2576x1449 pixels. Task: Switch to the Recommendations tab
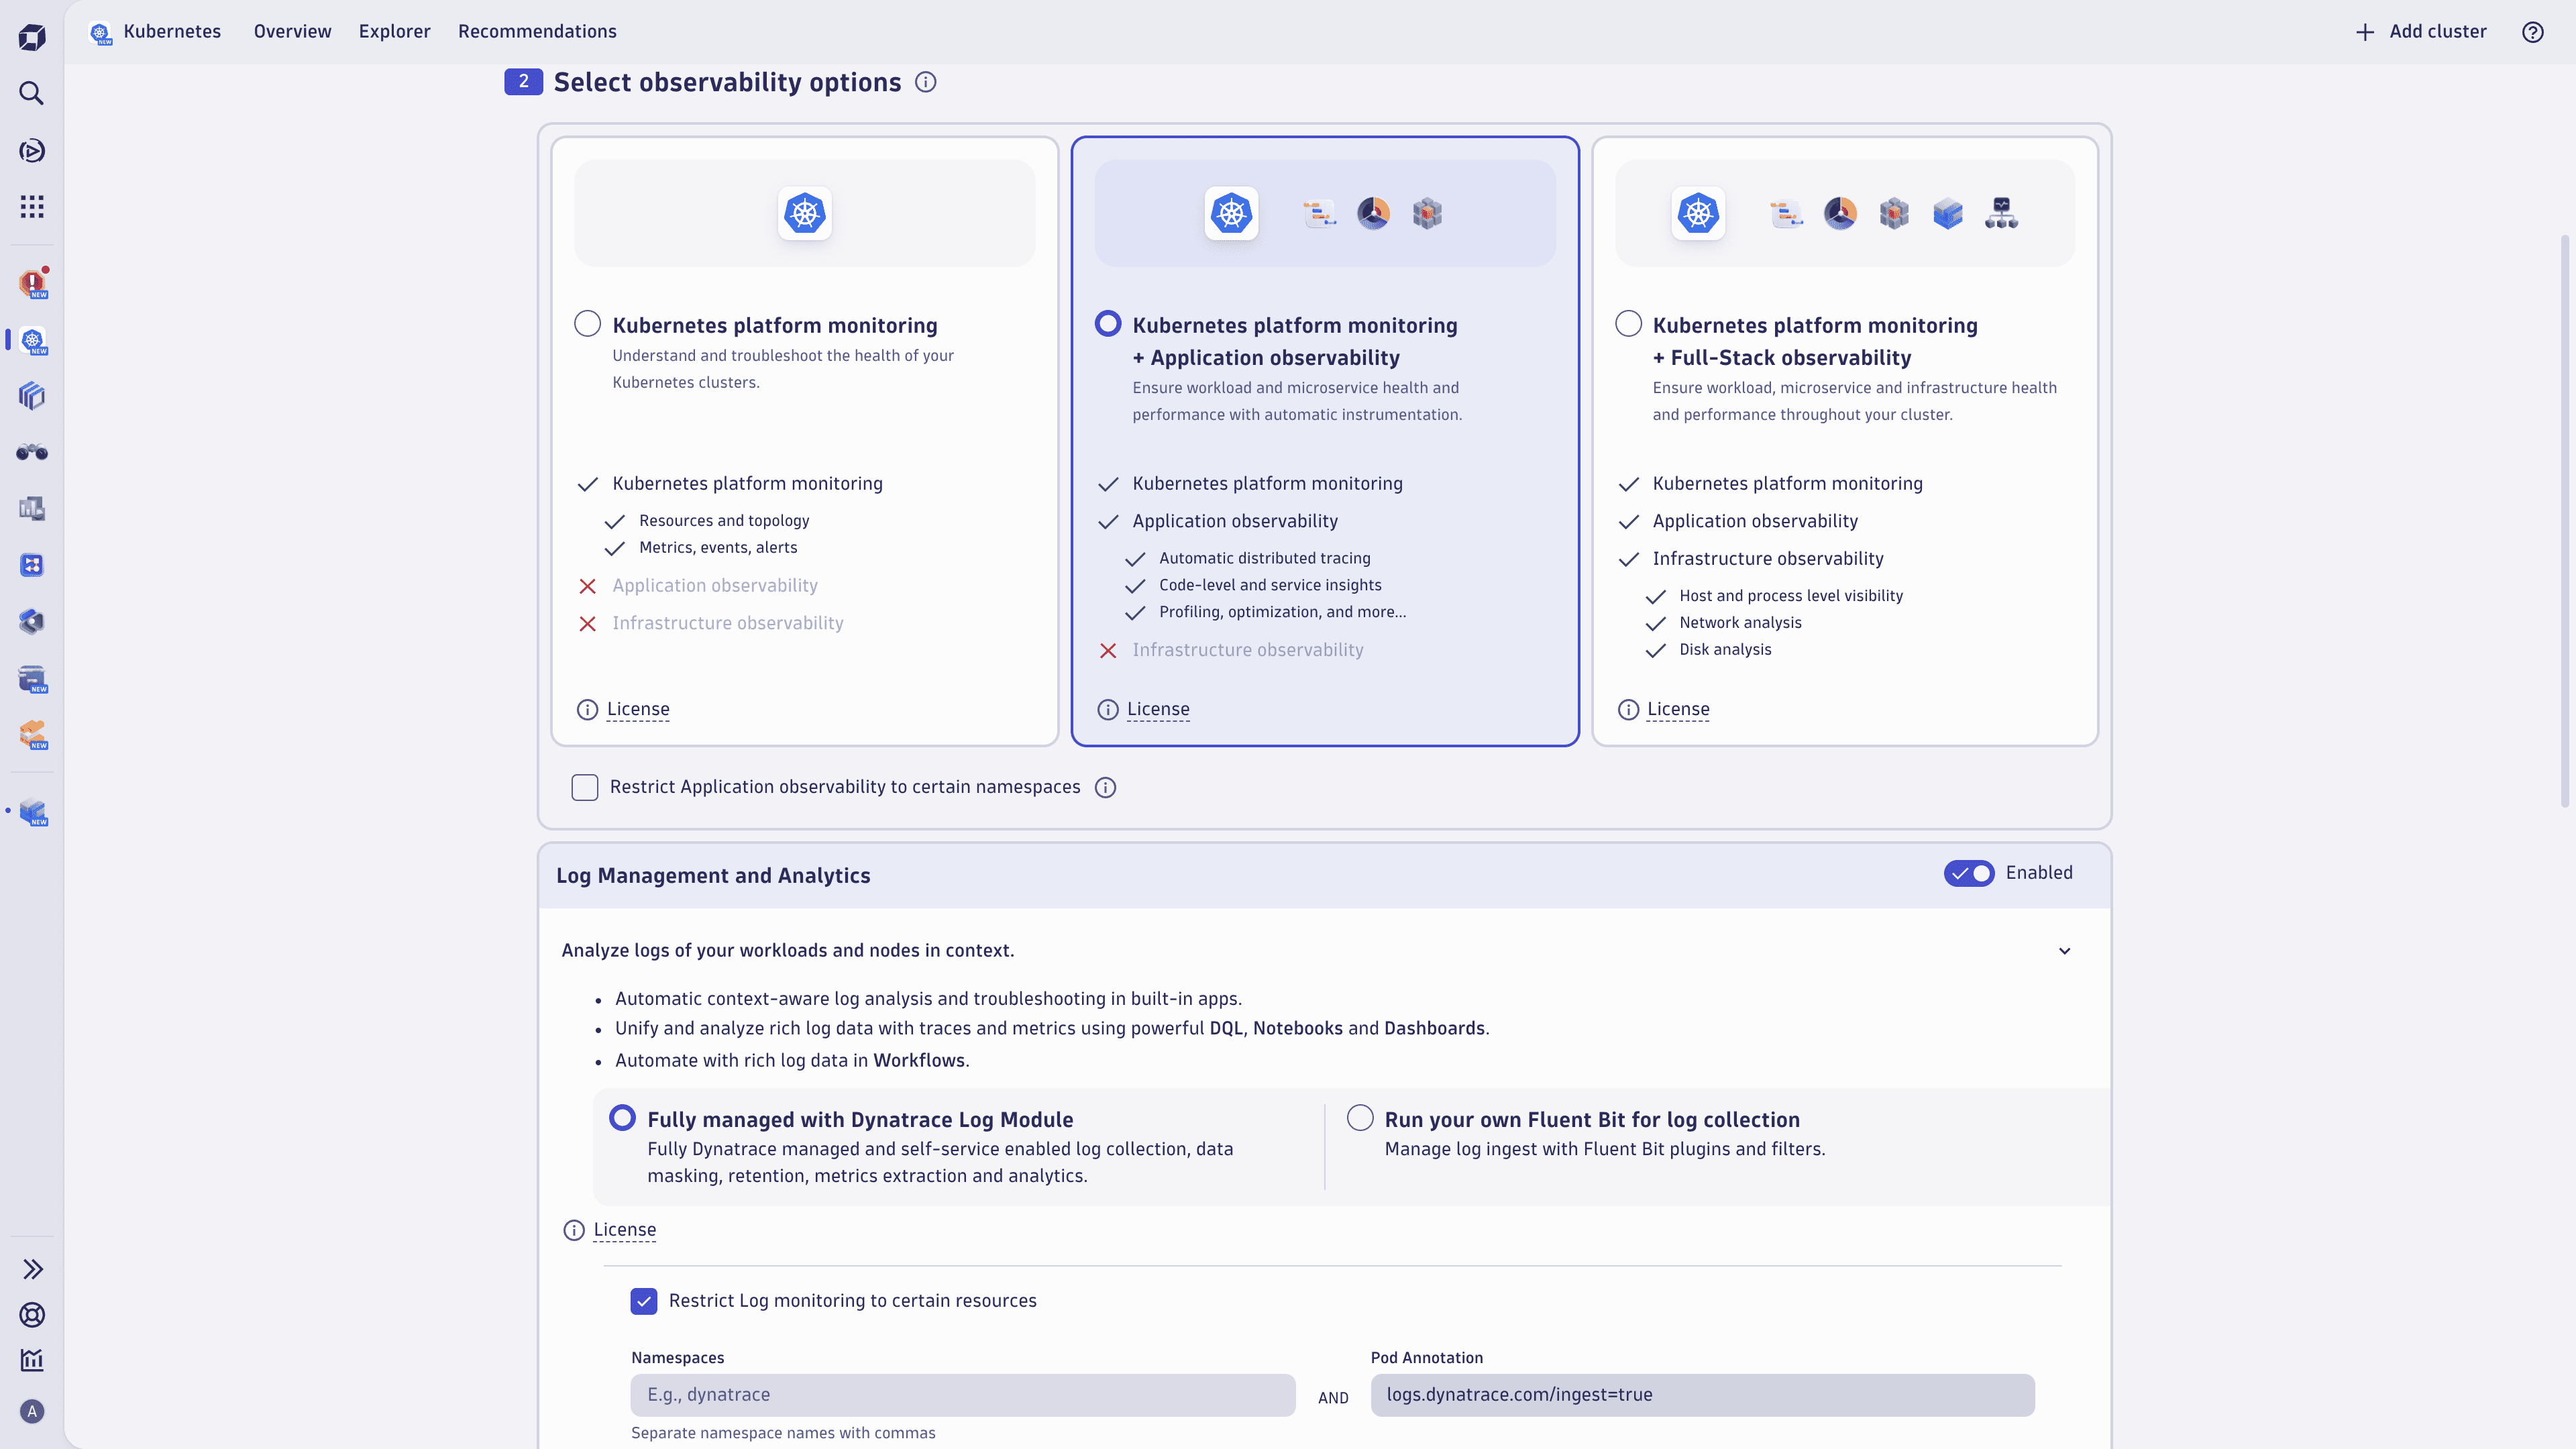(x=537, y=32)
